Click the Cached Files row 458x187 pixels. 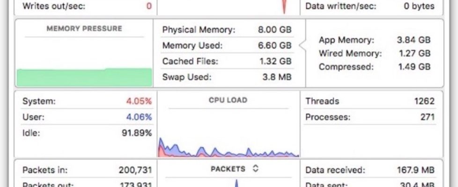(227, 61)
